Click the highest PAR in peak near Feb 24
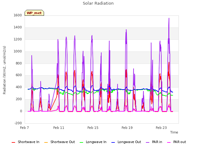The image size is (197, 148). tap(169, 18)
